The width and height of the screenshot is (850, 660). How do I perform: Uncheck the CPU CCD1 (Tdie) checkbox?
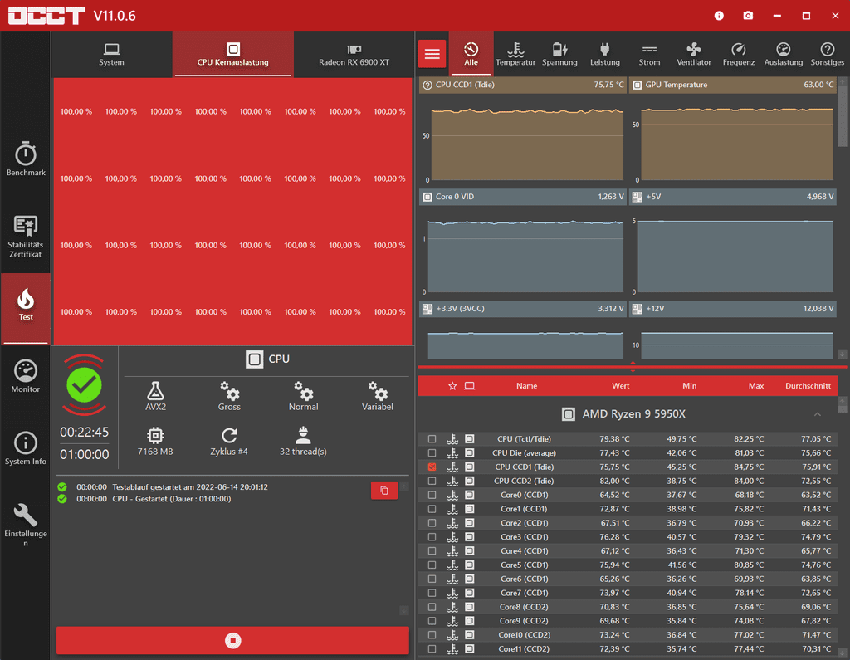tap(432, 467)
